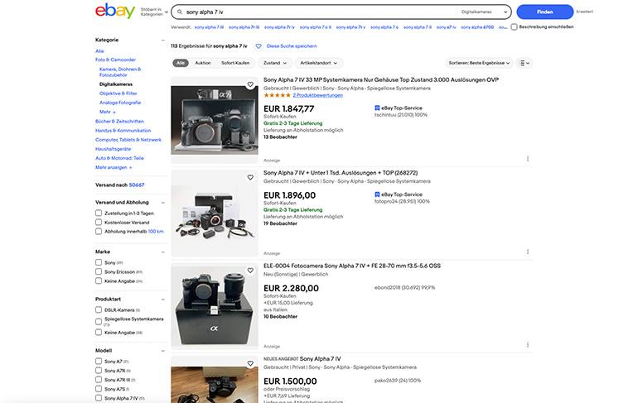Open the Digitalkameras category dropdown in search bar

[484, 12]
